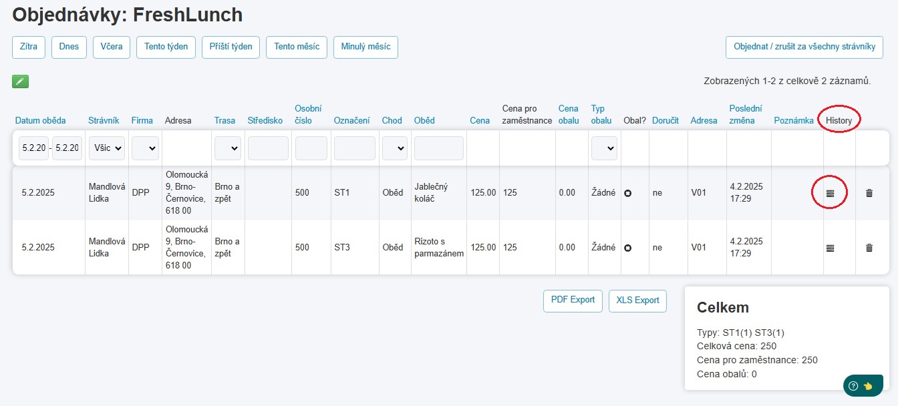The height and width of the screenshot is (406, 898).
Task: Sort by Středisko column header
Action: coord(265,121)
